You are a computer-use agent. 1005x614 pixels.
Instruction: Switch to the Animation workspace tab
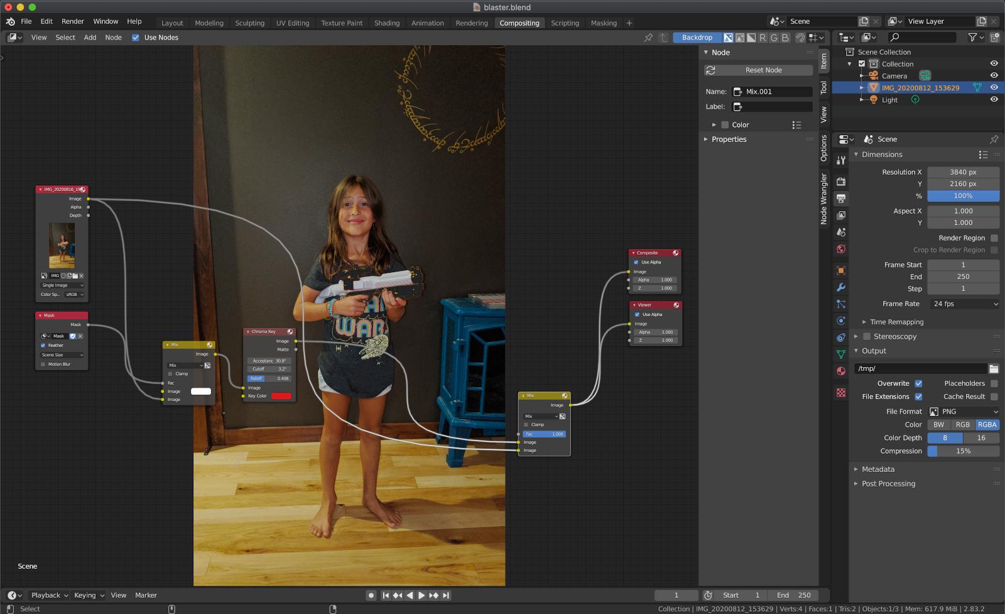(428, 23)
